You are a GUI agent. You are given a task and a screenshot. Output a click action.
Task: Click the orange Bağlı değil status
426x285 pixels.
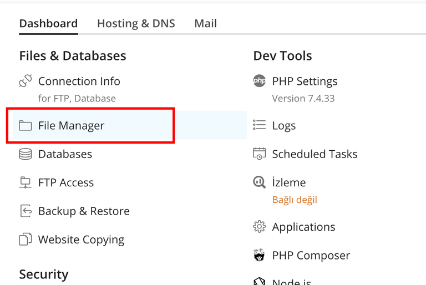tap(295, 200)
